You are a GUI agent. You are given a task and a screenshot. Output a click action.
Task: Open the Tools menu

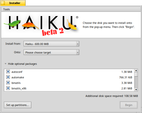pyautogui.click(x=7, y=9)
